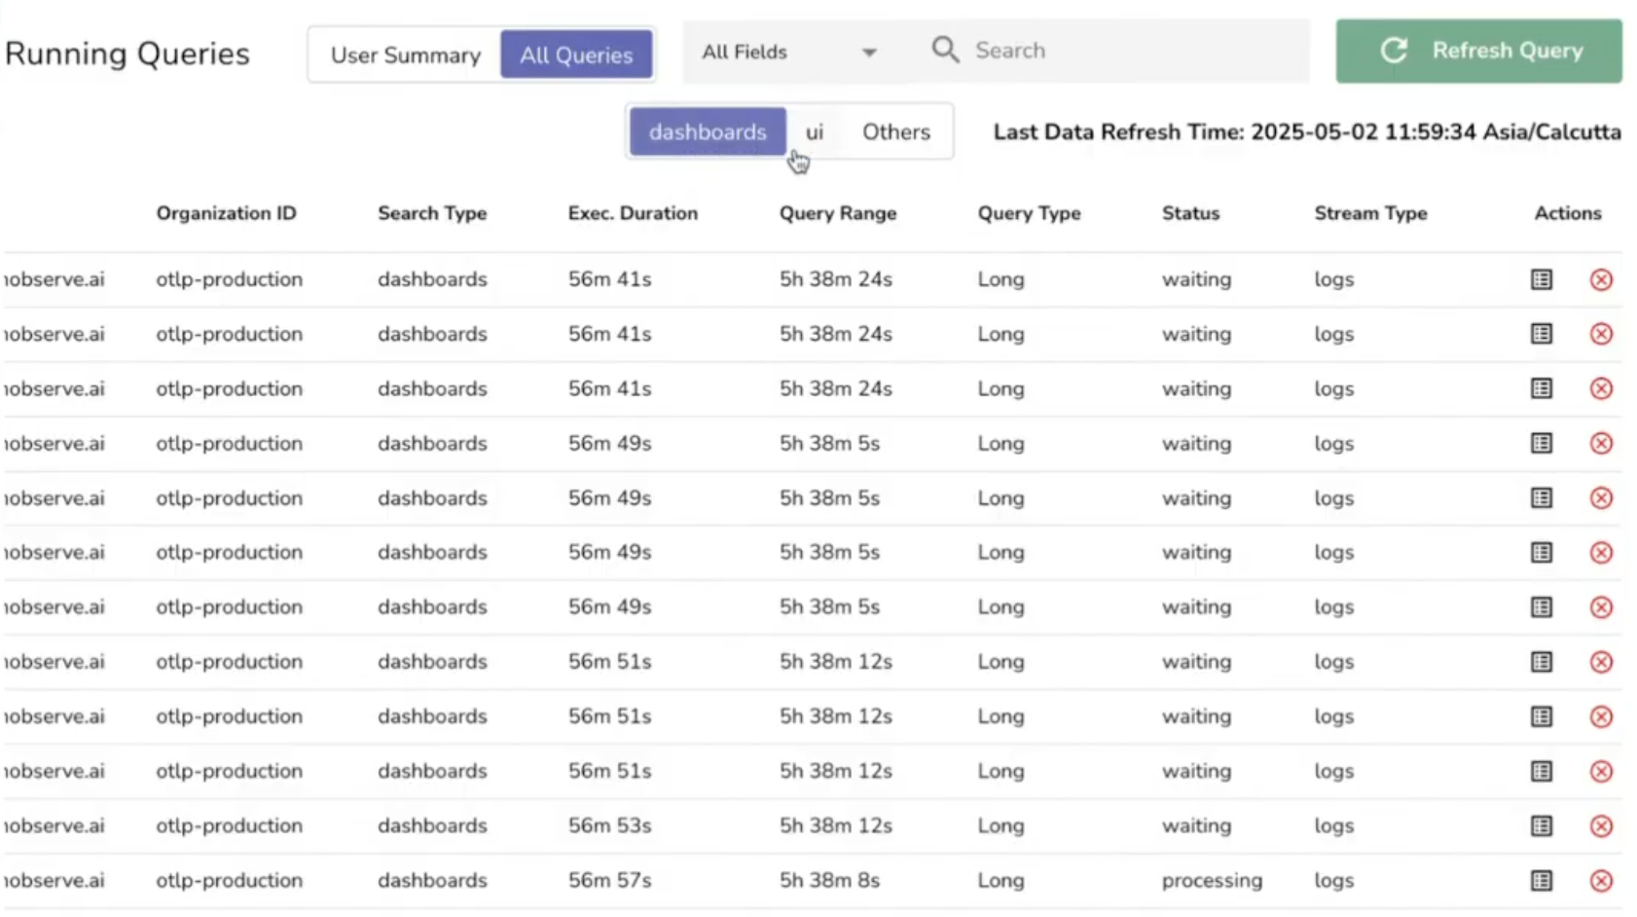The width and height of the screenshot is (1637, 917).
Task: View details of the last 56m 51s query
Action: click(x=1541, y=770)
